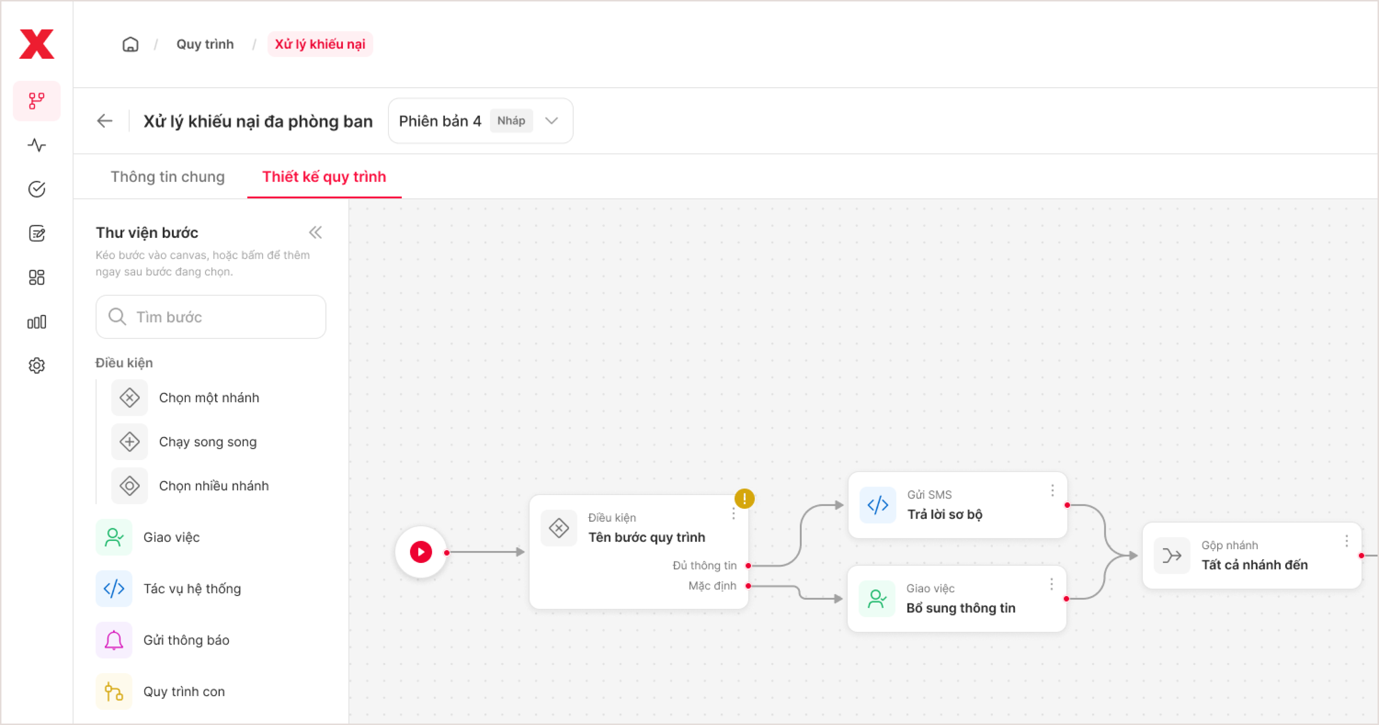The height and width of the screenshot is (725, 1379).
Task: Click the Xử lý khiếu nại breadcrumb
Action: coord(320,44)
